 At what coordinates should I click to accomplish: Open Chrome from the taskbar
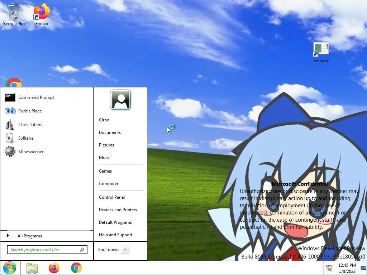tap(76, 268)
